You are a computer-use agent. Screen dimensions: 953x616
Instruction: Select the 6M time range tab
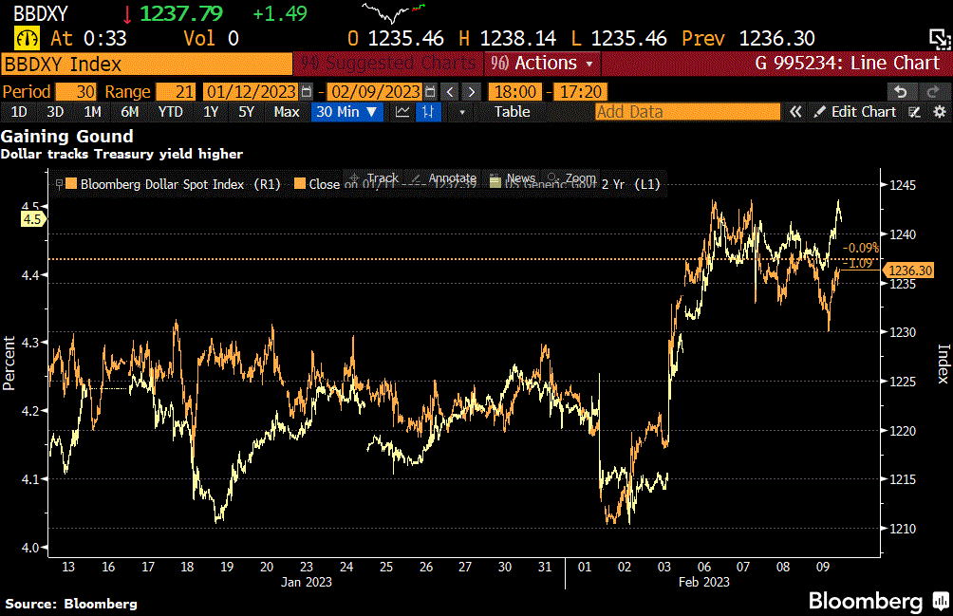(x=129, y=112)
